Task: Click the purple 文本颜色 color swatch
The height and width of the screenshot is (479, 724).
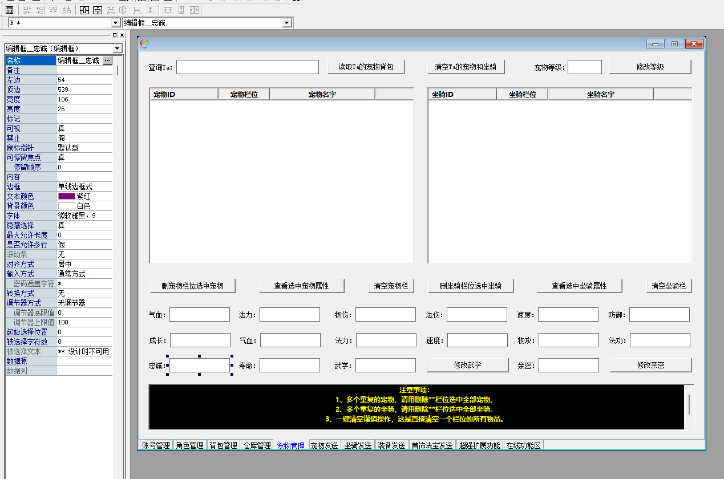Action: point(66,196)
